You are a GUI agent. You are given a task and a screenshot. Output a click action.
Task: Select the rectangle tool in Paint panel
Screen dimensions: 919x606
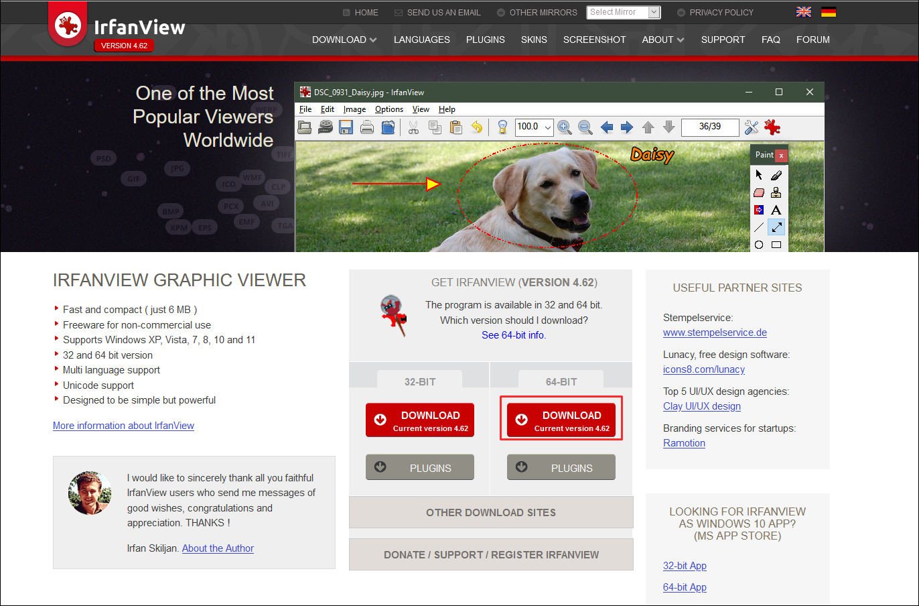tap(776, 245)
